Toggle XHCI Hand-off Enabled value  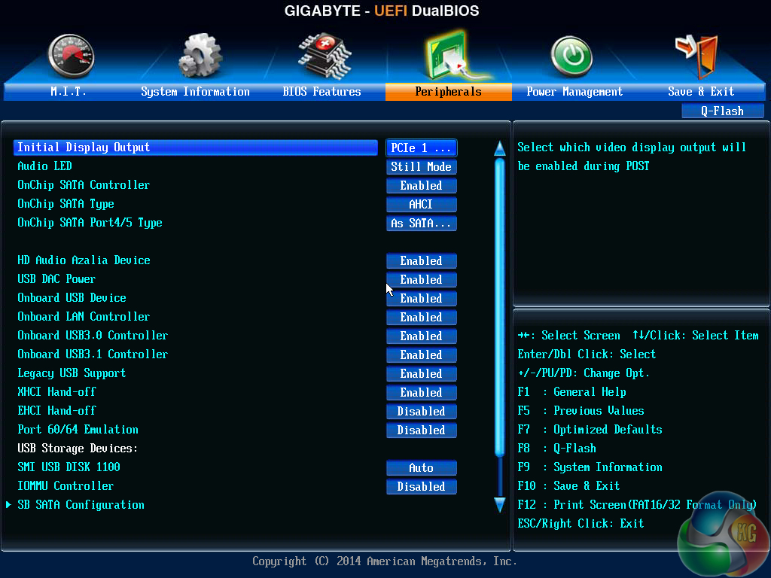(422, 392)
